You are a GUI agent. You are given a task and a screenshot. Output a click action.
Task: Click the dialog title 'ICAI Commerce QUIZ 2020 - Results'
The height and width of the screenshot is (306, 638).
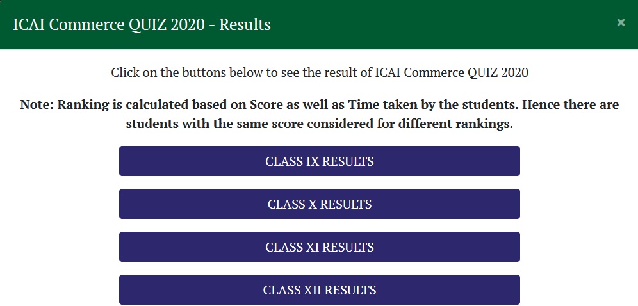coord(142,25)
